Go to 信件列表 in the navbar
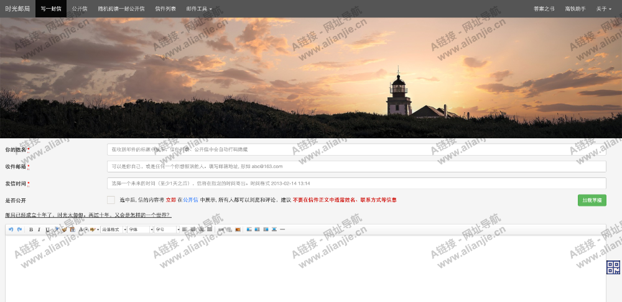 165,9
